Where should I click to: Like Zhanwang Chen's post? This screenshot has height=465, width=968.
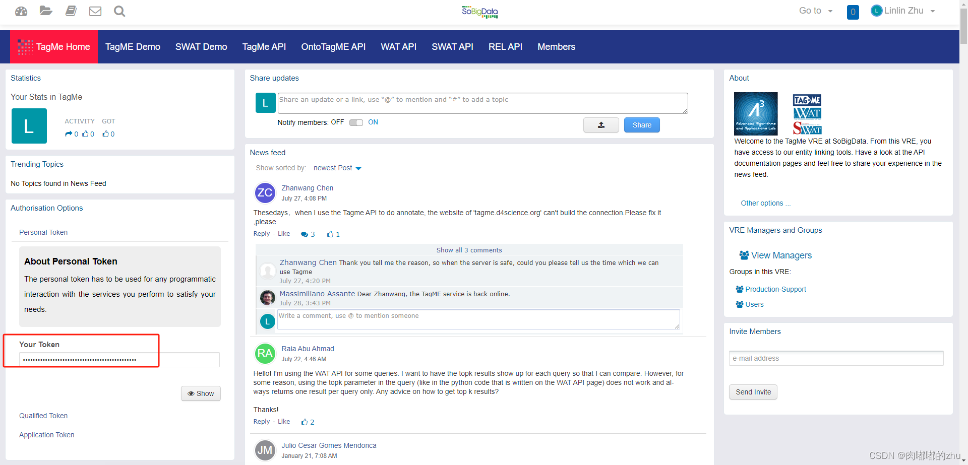click(284, 234)
